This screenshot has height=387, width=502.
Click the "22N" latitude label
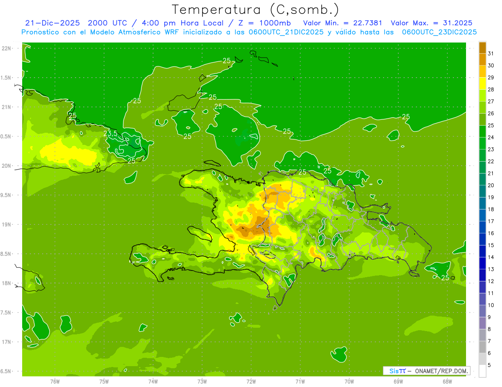click(x=6, y=48)
